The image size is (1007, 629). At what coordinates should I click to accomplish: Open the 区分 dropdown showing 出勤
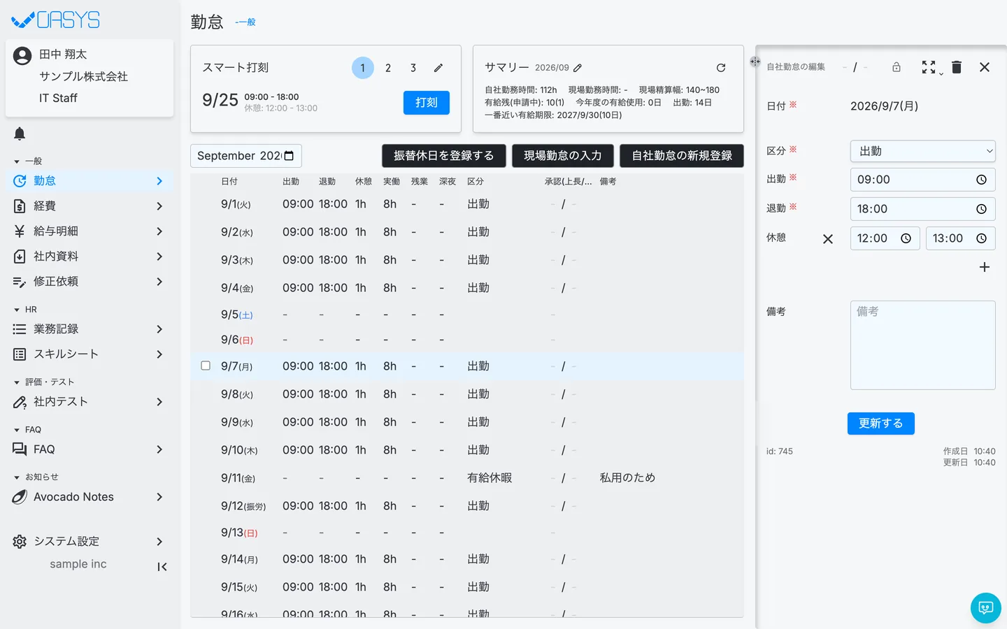pyautogui.click(x=923, y=151)
